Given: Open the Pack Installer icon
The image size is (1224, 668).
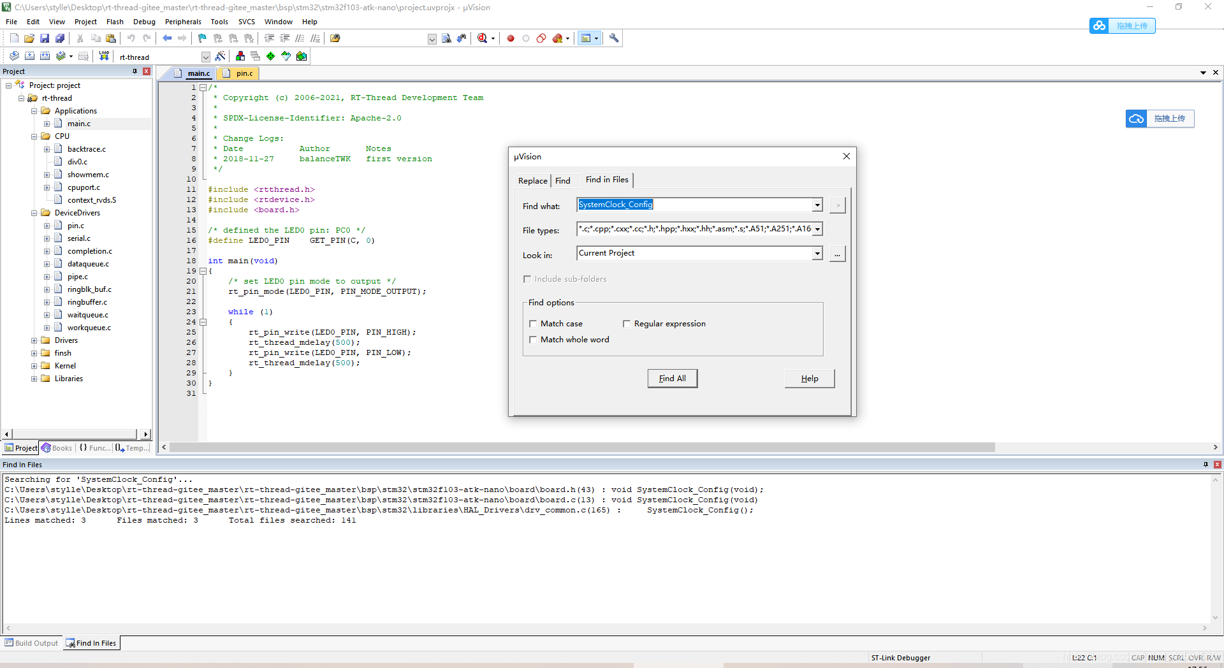Looking at the screenshot, I should [302, 56].
